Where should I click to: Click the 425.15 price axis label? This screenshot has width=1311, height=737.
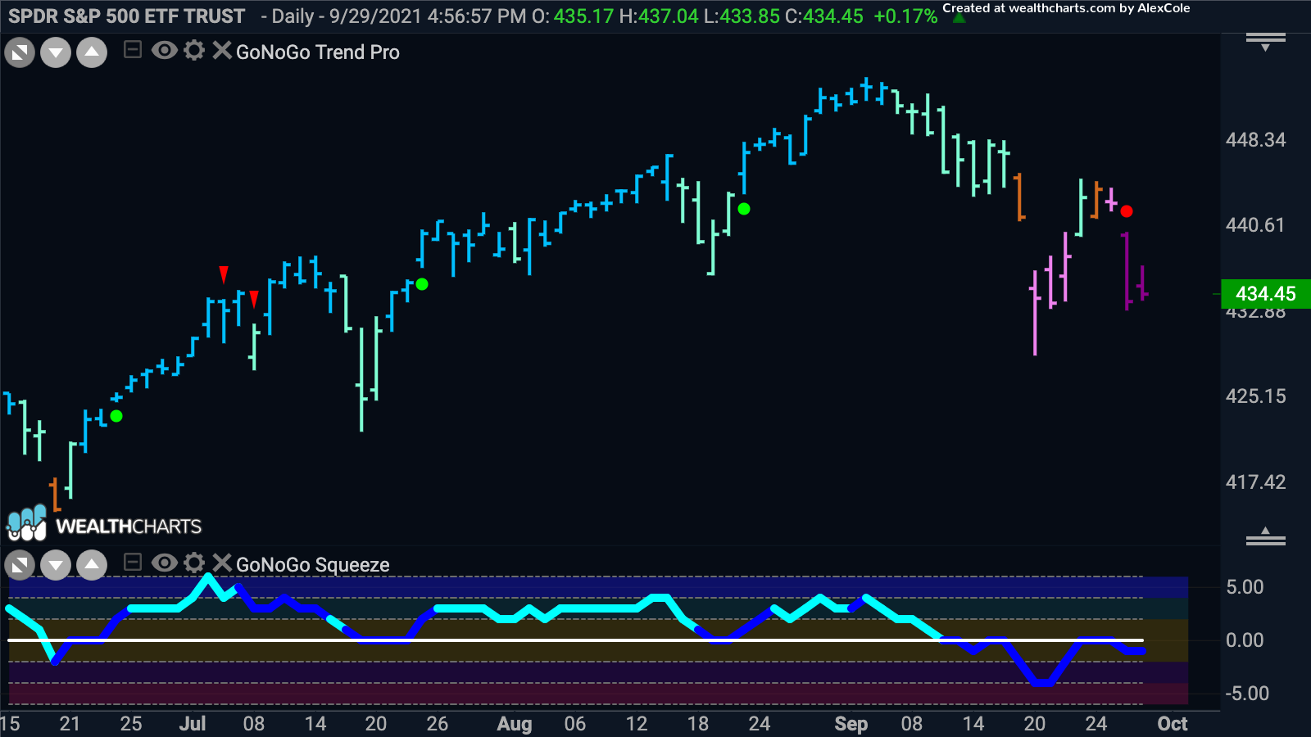click(1255, 396)
